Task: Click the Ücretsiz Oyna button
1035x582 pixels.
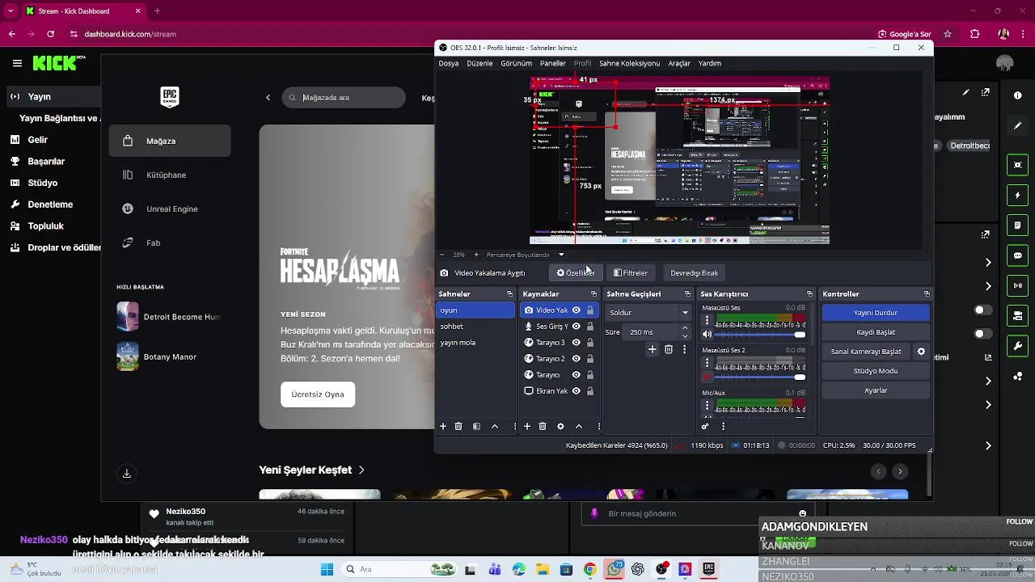Action: (x=318, y=394)
